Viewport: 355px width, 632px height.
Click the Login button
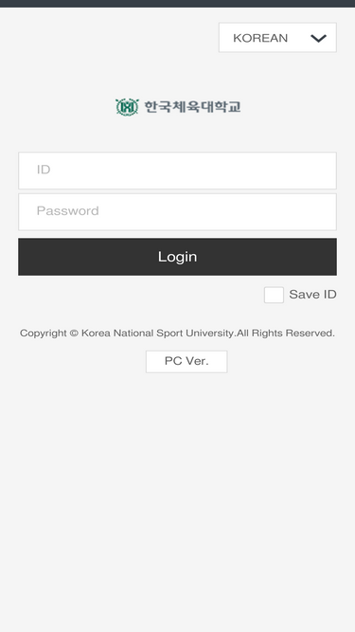coord(178,257)
